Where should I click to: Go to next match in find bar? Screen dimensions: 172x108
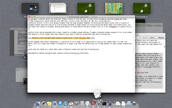(x=146, y=38)
